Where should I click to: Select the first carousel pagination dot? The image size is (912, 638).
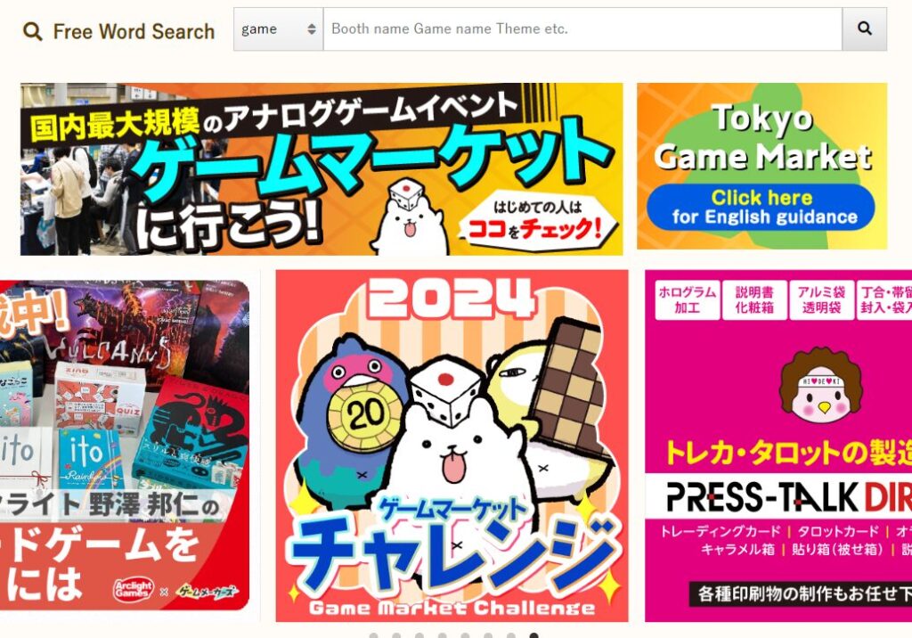373,635
